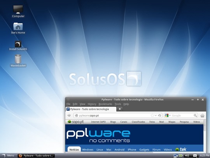Open the Wastebasket icon
This screenshot has height=158, width=210.
(x=18, y=61)
